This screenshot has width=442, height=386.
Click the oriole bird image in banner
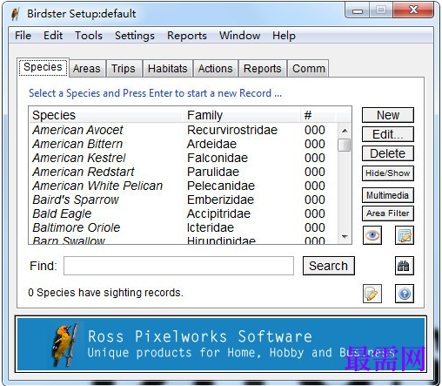(x=65, y=344)
